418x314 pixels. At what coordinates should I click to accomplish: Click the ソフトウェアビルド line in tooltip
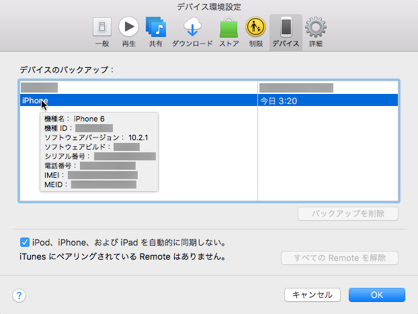pyautogui.click(x=92, y=147)
